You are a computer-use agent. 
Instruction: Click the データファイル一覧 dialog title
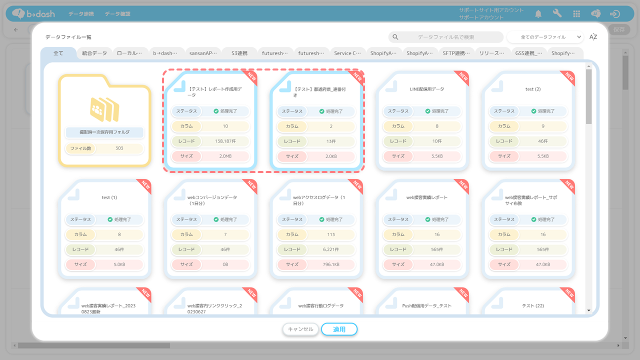click(68, 37)
